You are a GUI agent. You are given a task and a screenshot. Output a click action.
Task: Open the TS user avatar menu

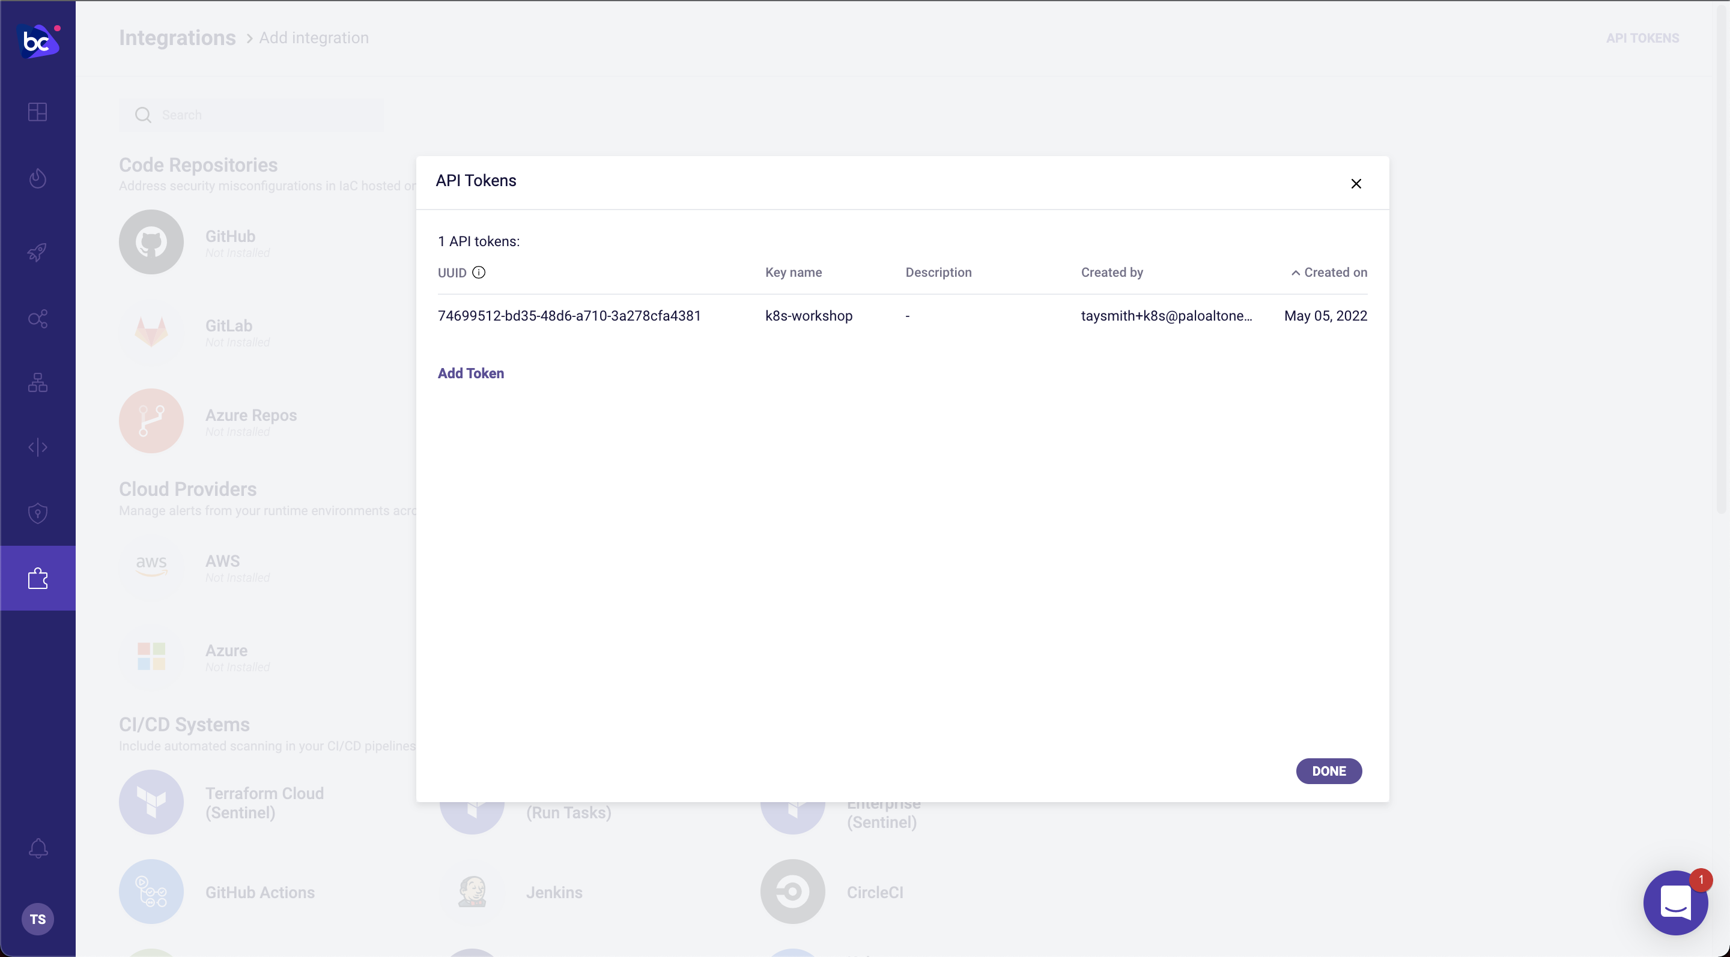[38, 919]
